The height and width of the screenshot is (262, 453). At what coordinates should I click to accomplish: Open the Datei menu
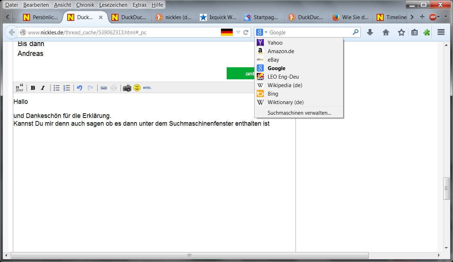pos(12,5)
